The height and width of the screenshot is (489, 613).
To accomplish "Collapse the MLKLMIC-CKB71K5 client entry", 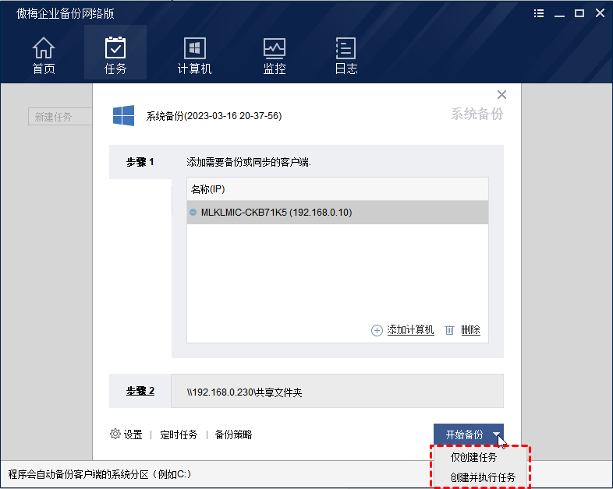I will click(193, 212).
